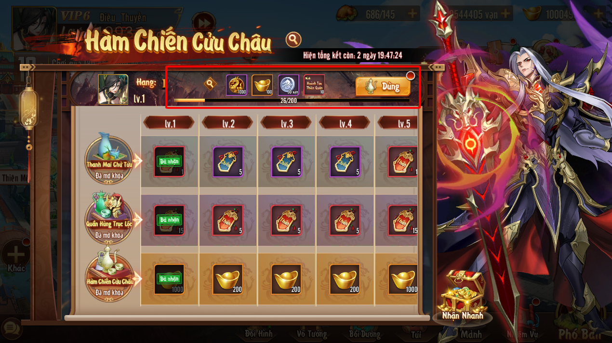
Task: Click the lv.5 gold ingot 1000 reward
Action: [x=403, y=279]
